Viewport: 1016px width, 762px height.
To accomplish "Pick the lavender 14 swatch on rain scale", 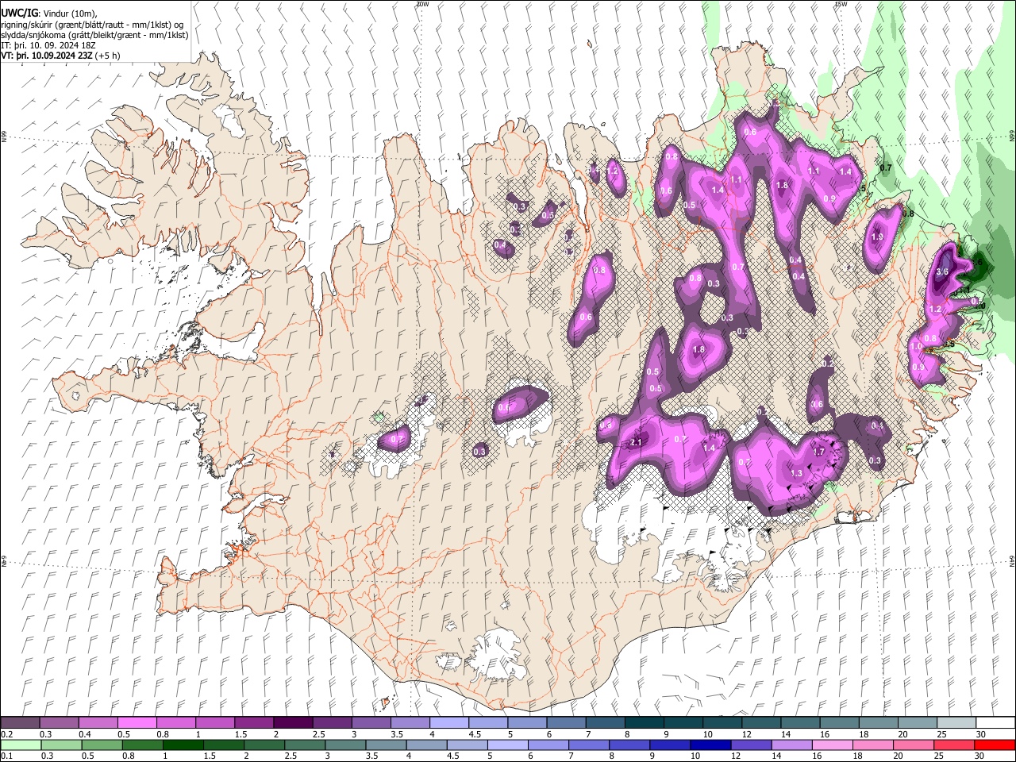I will (791, 745).
